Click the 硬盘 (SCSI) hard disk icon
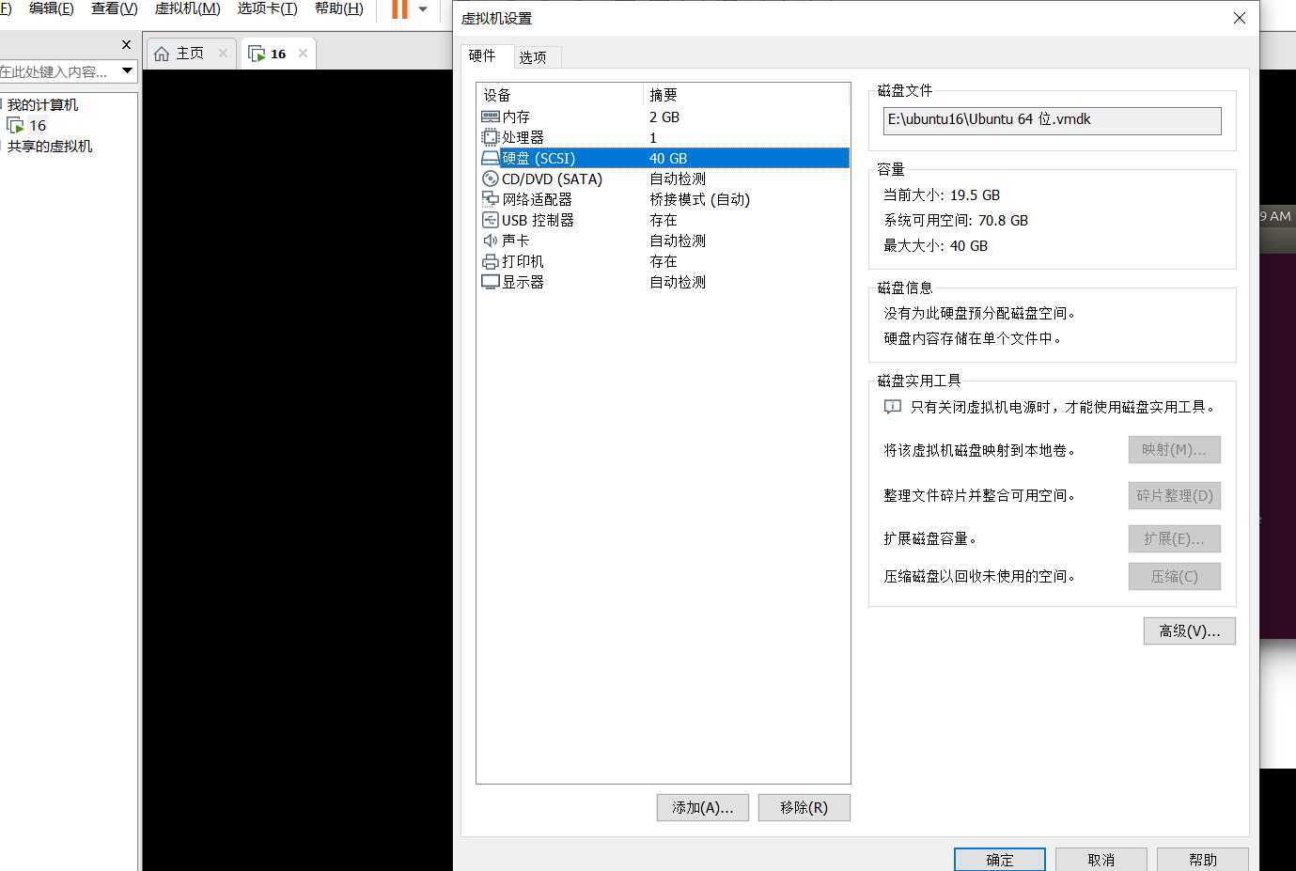The image size is (1296, 871). coord(490,158)
